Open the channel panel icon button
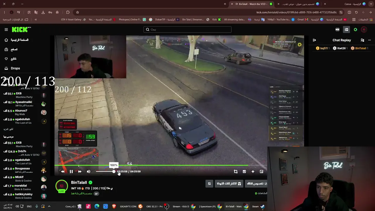The height and width of the screenshot is (211, 375). point(209,184)
